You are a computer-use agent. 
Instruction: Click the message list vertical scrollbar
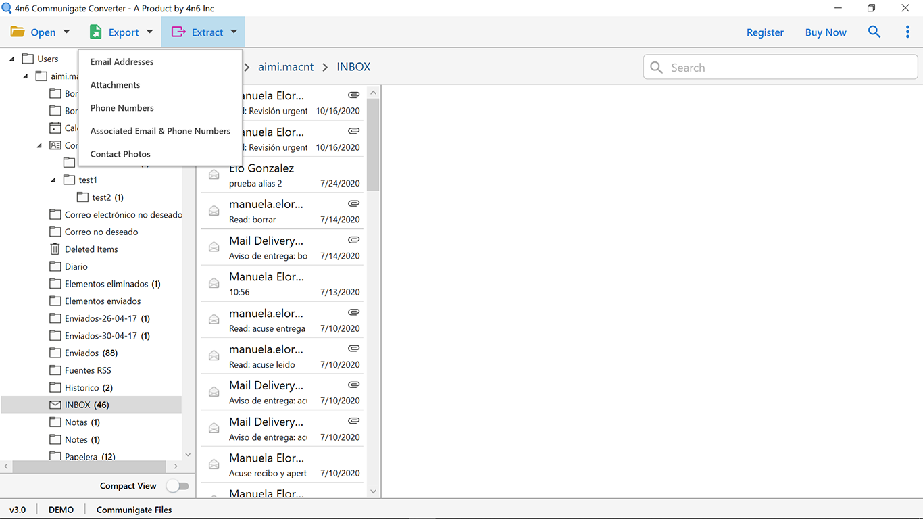(374, 144)
